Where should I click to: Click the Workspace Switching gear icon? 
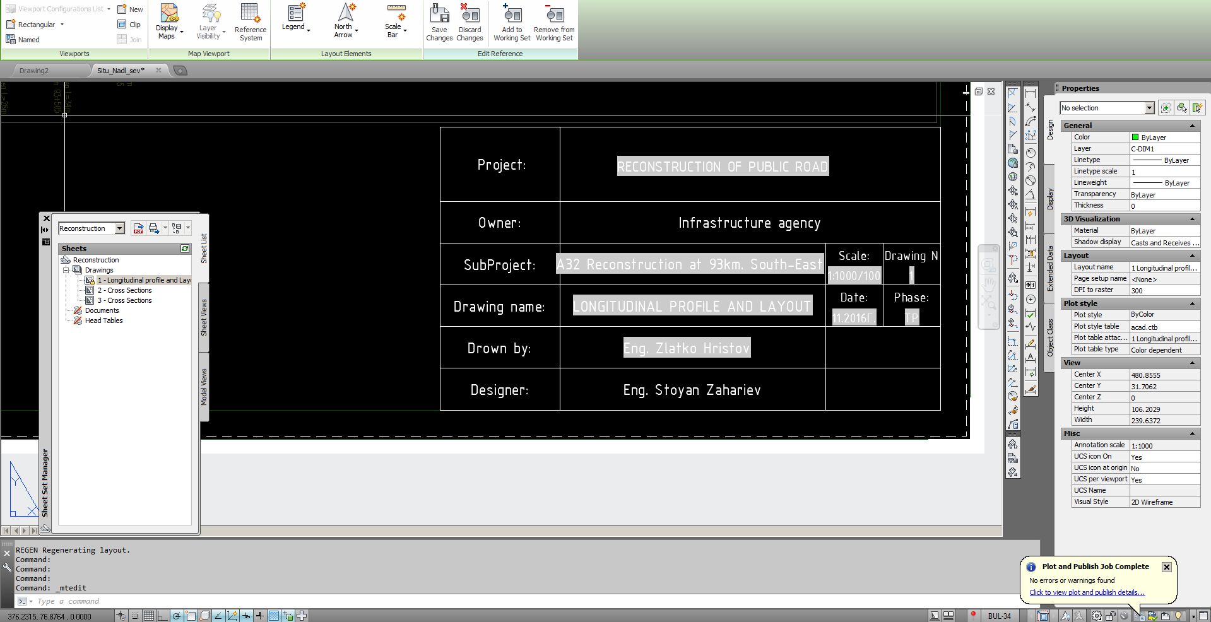click(x=1097, y=616)
